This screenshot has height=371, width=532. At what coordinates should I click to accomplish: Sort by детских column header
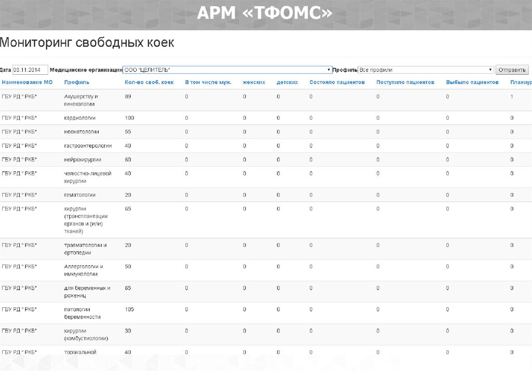(287, 83)
